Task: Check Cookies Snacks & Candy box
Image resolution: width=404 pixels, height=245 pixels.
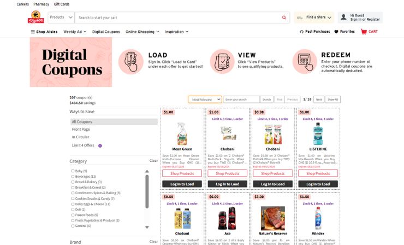Action: tap(73, 199)
